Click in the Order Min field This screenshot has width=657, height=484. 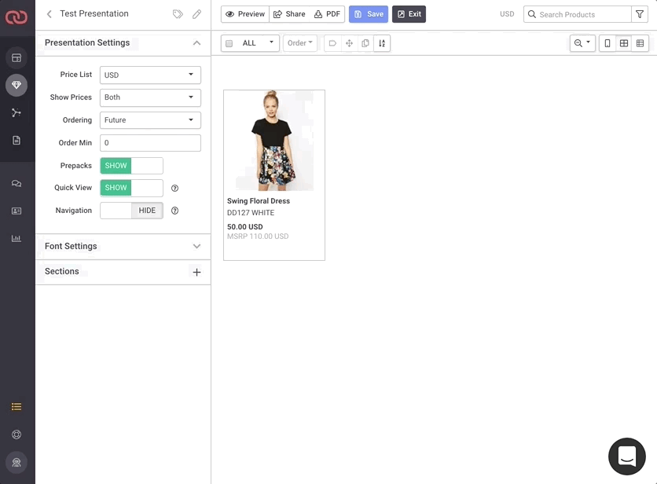[x=150, y=143]
